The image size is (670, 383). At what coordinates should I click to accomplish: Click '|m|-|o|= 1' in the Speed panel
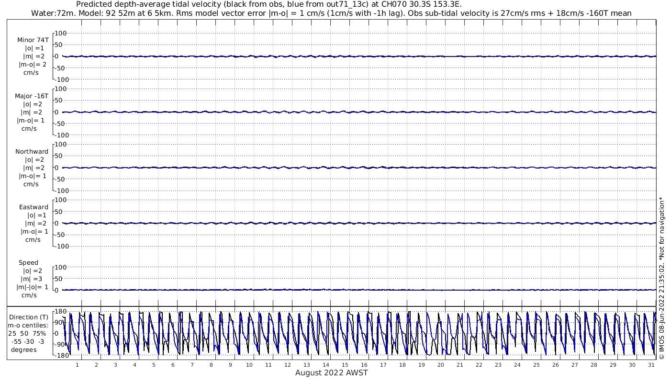pyautogui.click(x=33, y=287)
